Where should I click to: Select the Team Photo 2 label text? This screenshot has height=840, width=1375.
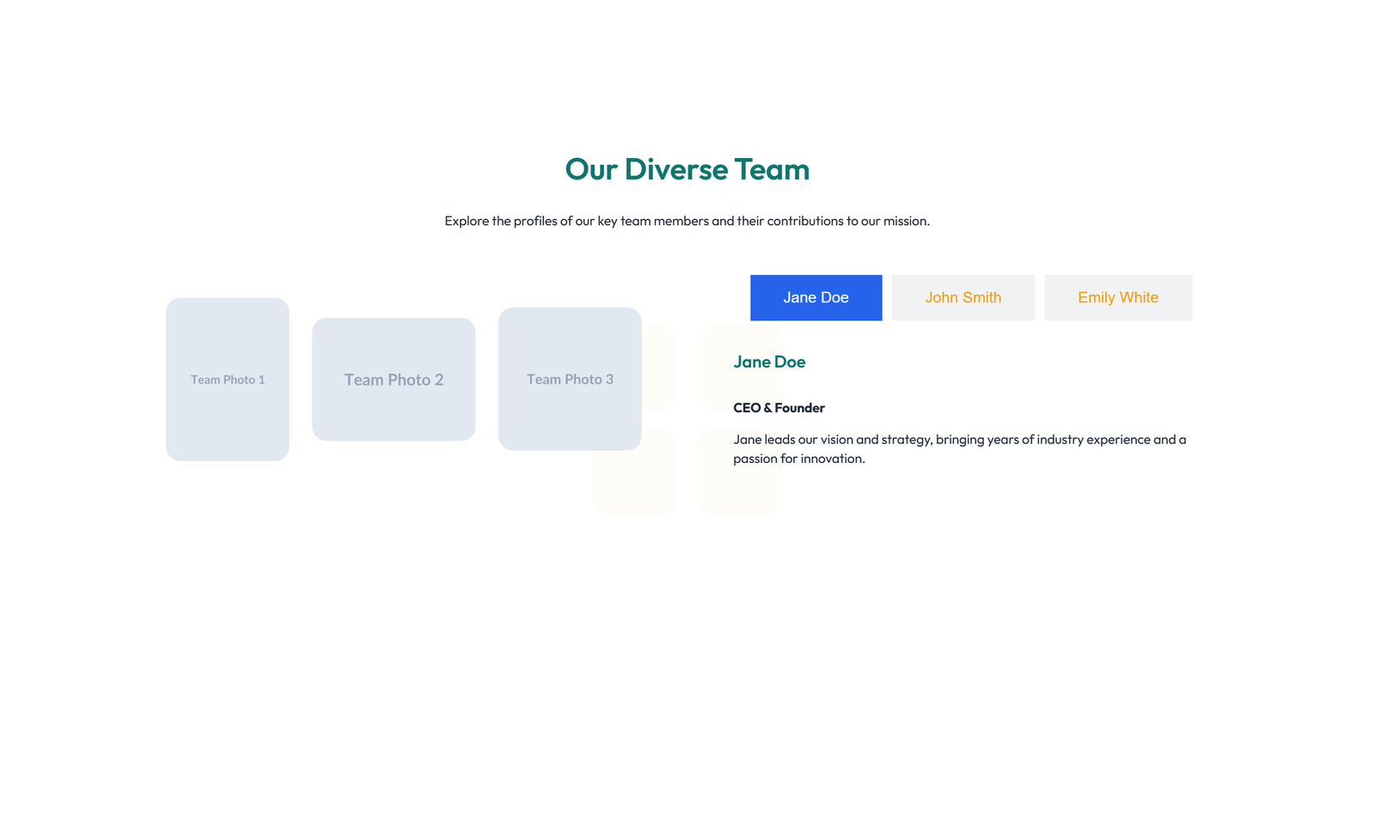point(394,379)
